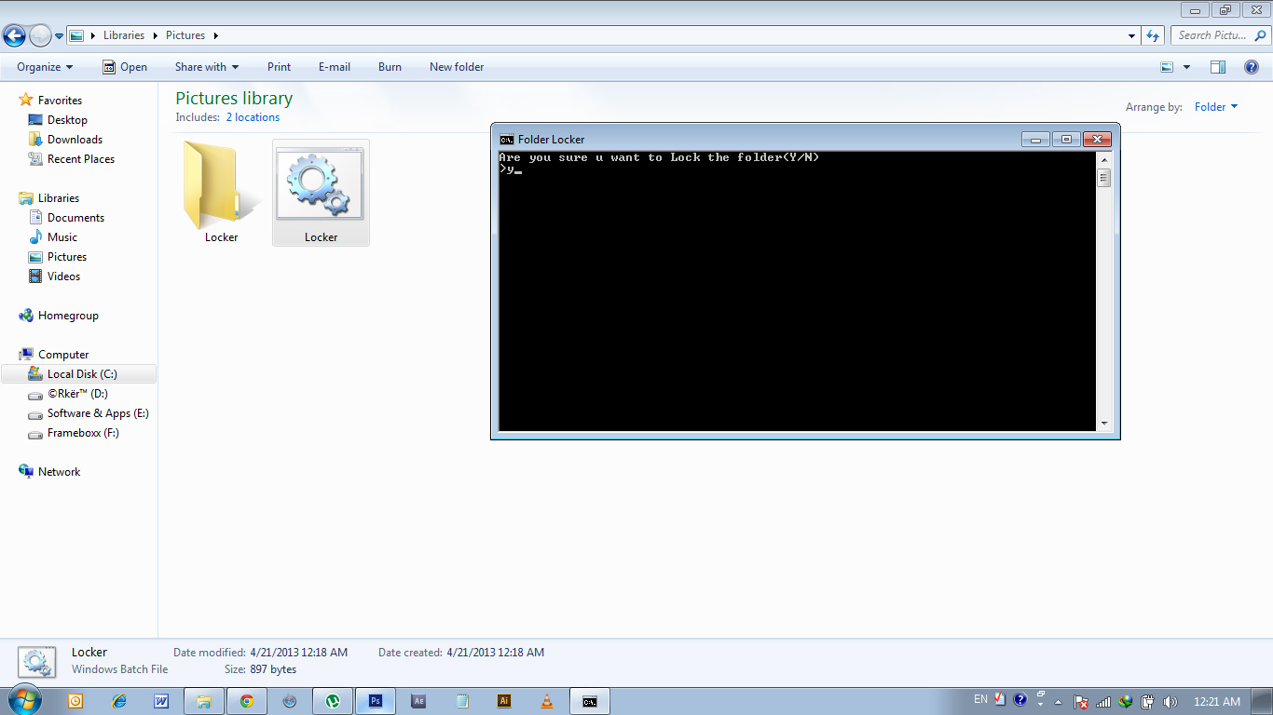This screenshot has height=715, width=1273.
Task: Click Open in the Explorer toolbar
Action: click(125, 67)
